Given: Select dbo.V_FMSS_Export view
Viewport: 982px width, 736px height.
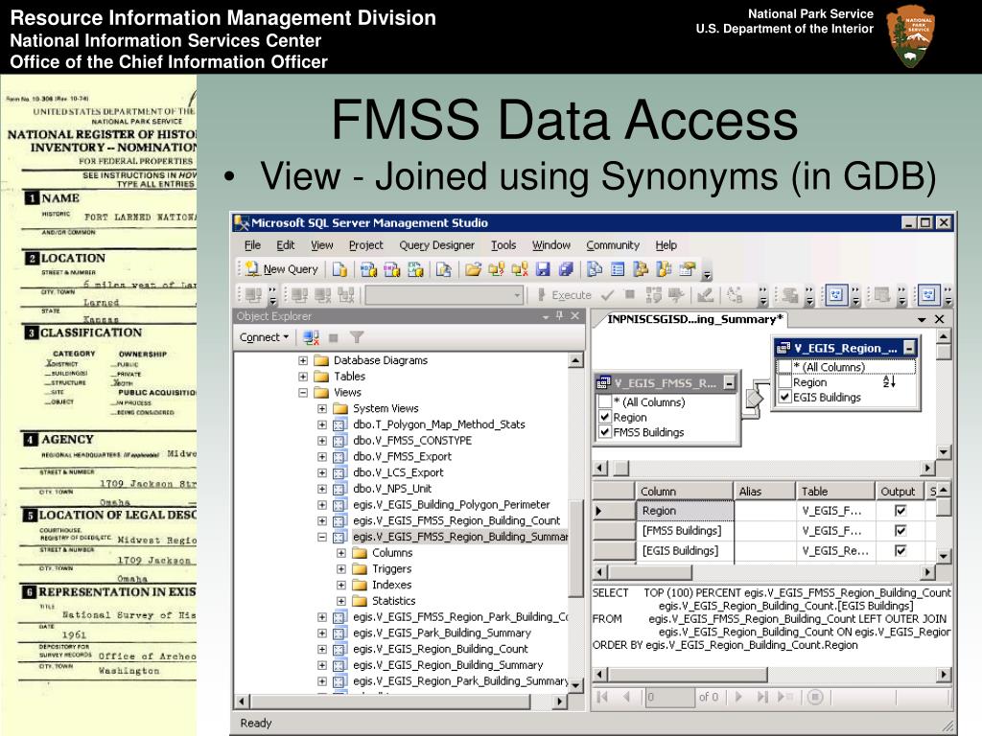Looking at the screenshot, I should pos(402,456).
